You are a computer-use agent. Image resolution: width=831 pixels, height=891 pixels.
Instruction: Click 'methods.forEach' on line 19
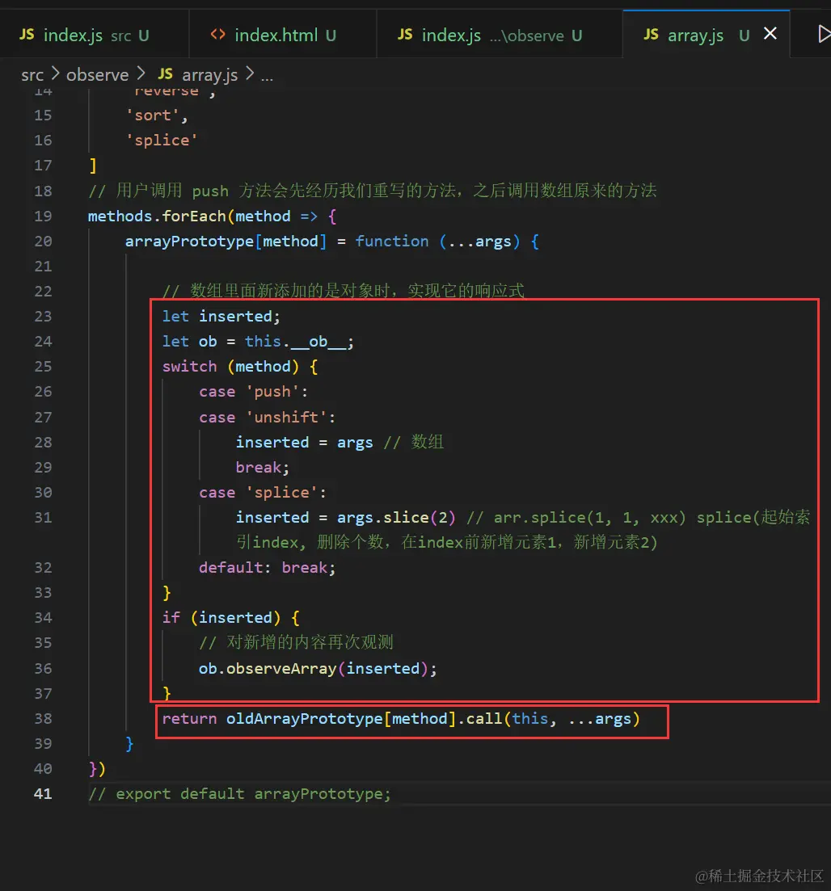(x=157, y=216)
